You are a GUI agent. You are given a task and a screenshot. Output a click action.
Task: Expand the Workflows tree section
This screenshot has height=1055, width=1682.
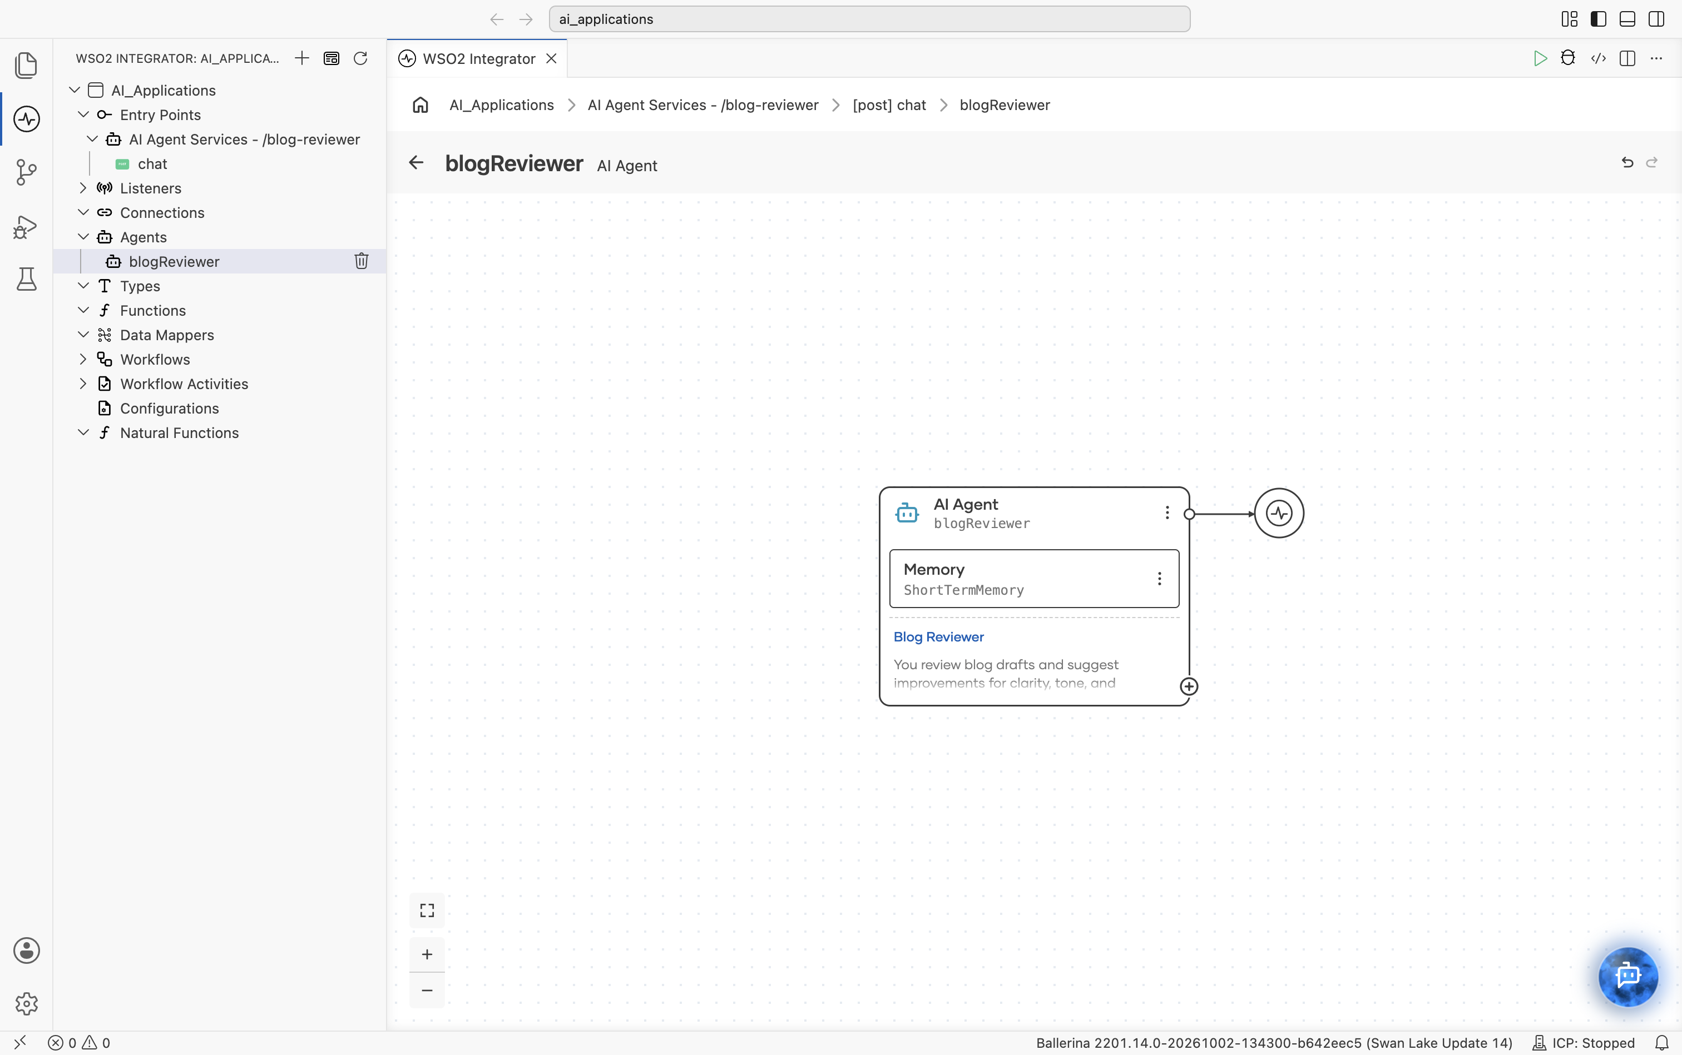point(83,359)
